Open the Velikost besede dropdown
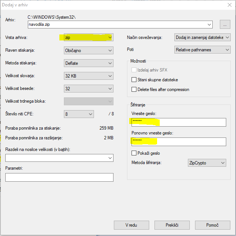The image size is (236, 236). pyautogui.click(x=88, y=89)
